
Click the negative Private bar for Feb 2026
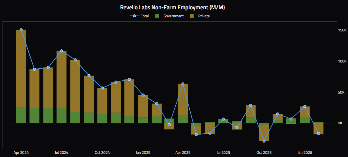point(319,128)
